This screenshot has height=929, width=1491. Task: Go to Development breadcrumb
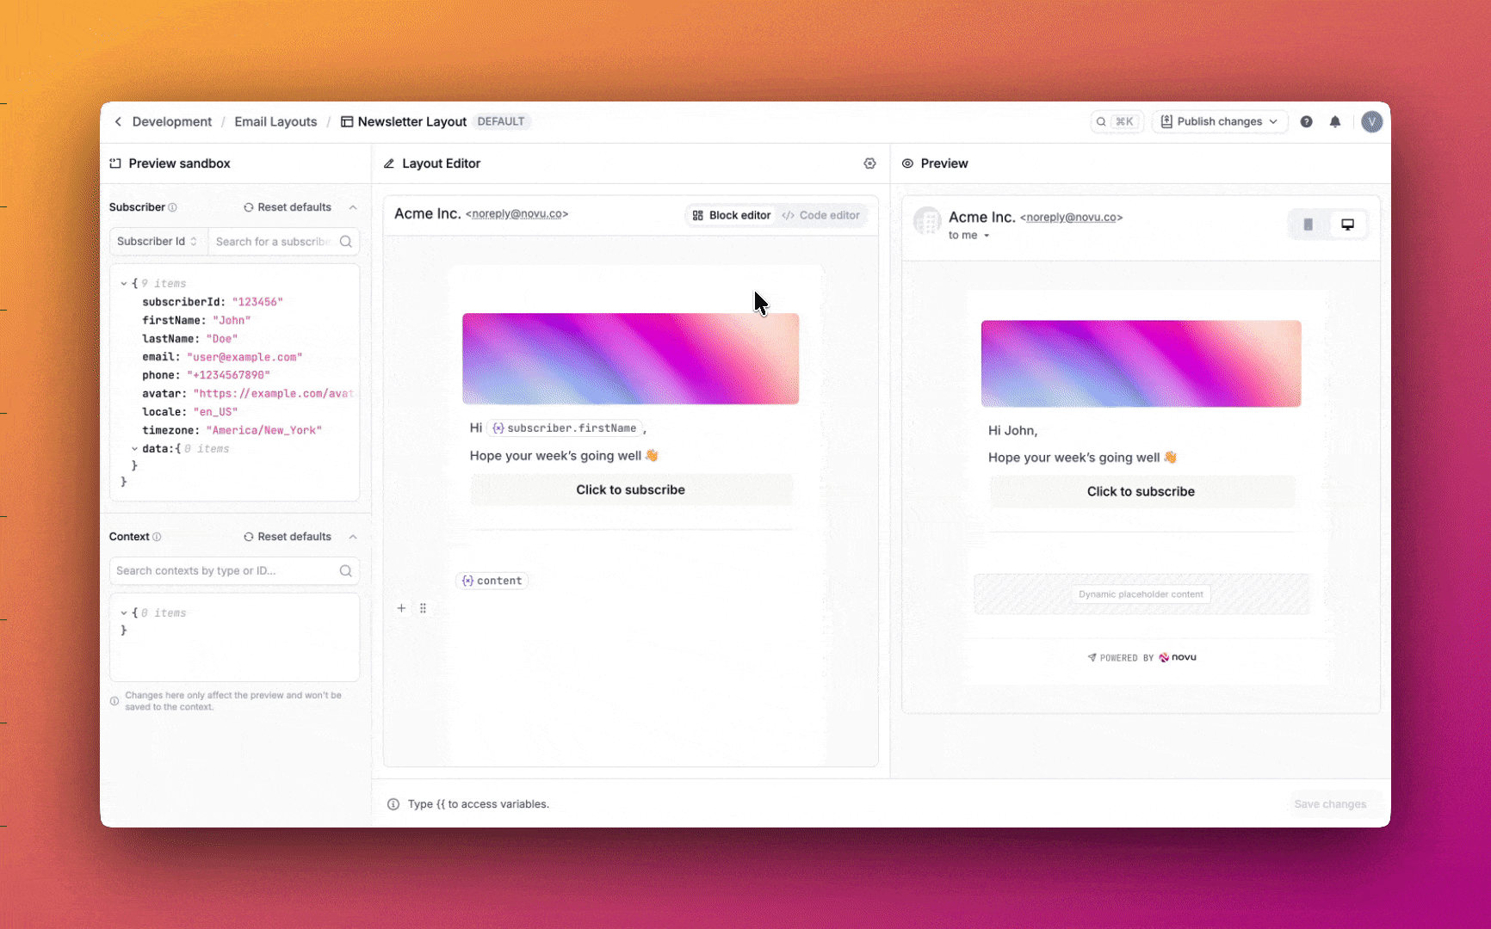[171, 122]
